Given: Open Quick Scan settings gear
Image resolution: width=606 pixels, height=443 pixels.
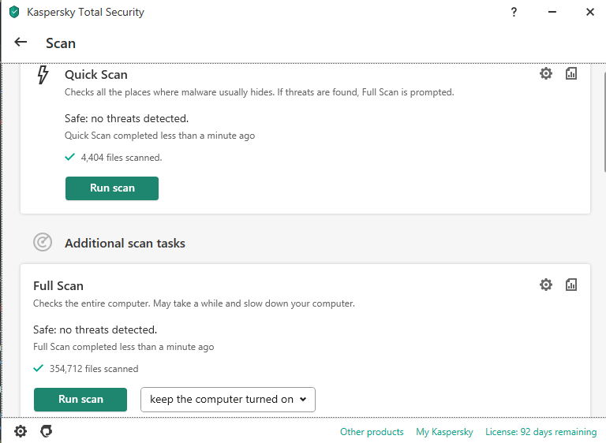Looking at the screenshot, I should [546, 73].
